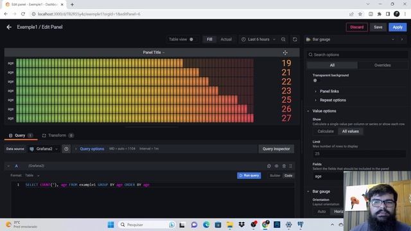Open File Explorer from the taskbar
The image size is (411, 231).
[230, 225]
